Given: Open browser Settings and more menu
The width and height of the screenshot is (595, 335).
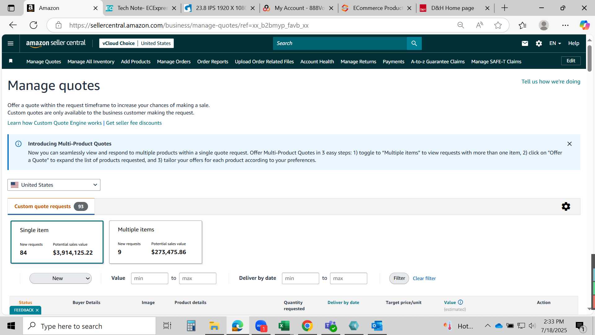Looking at the screenshot, I should click(565, 25).
